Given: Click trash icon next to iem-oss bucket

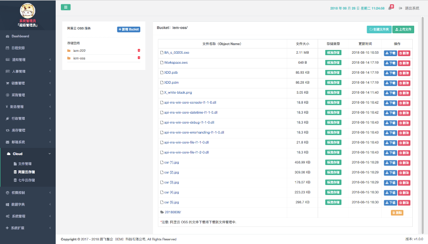Looking at the screenshot, I should click(x=139, y=58).
